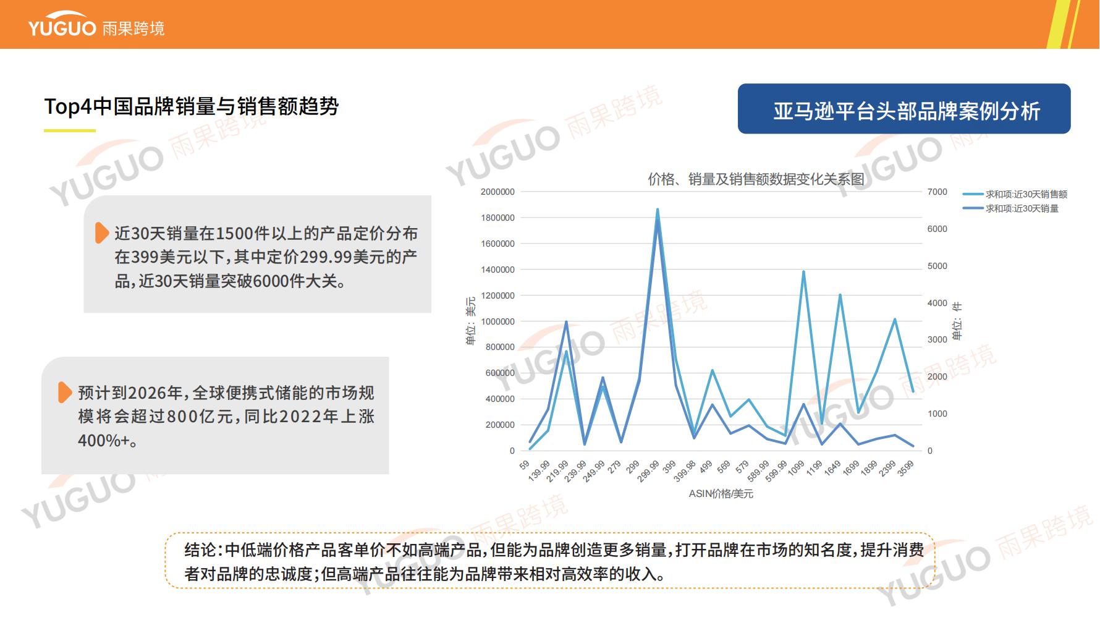
Task: Click right axis value 5000
Action: (x=937, y=266)
